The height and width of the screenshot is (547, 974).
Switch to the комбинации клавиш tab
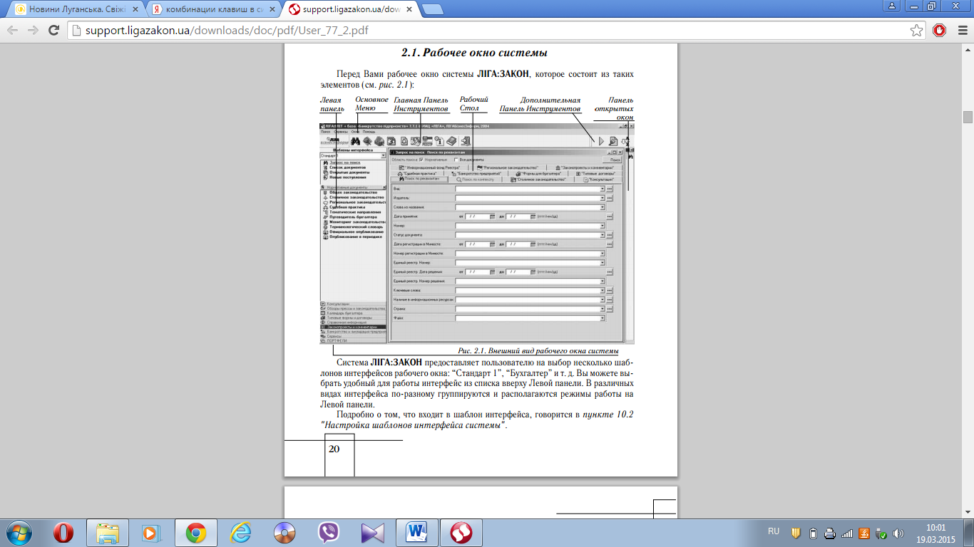(214, 10)
